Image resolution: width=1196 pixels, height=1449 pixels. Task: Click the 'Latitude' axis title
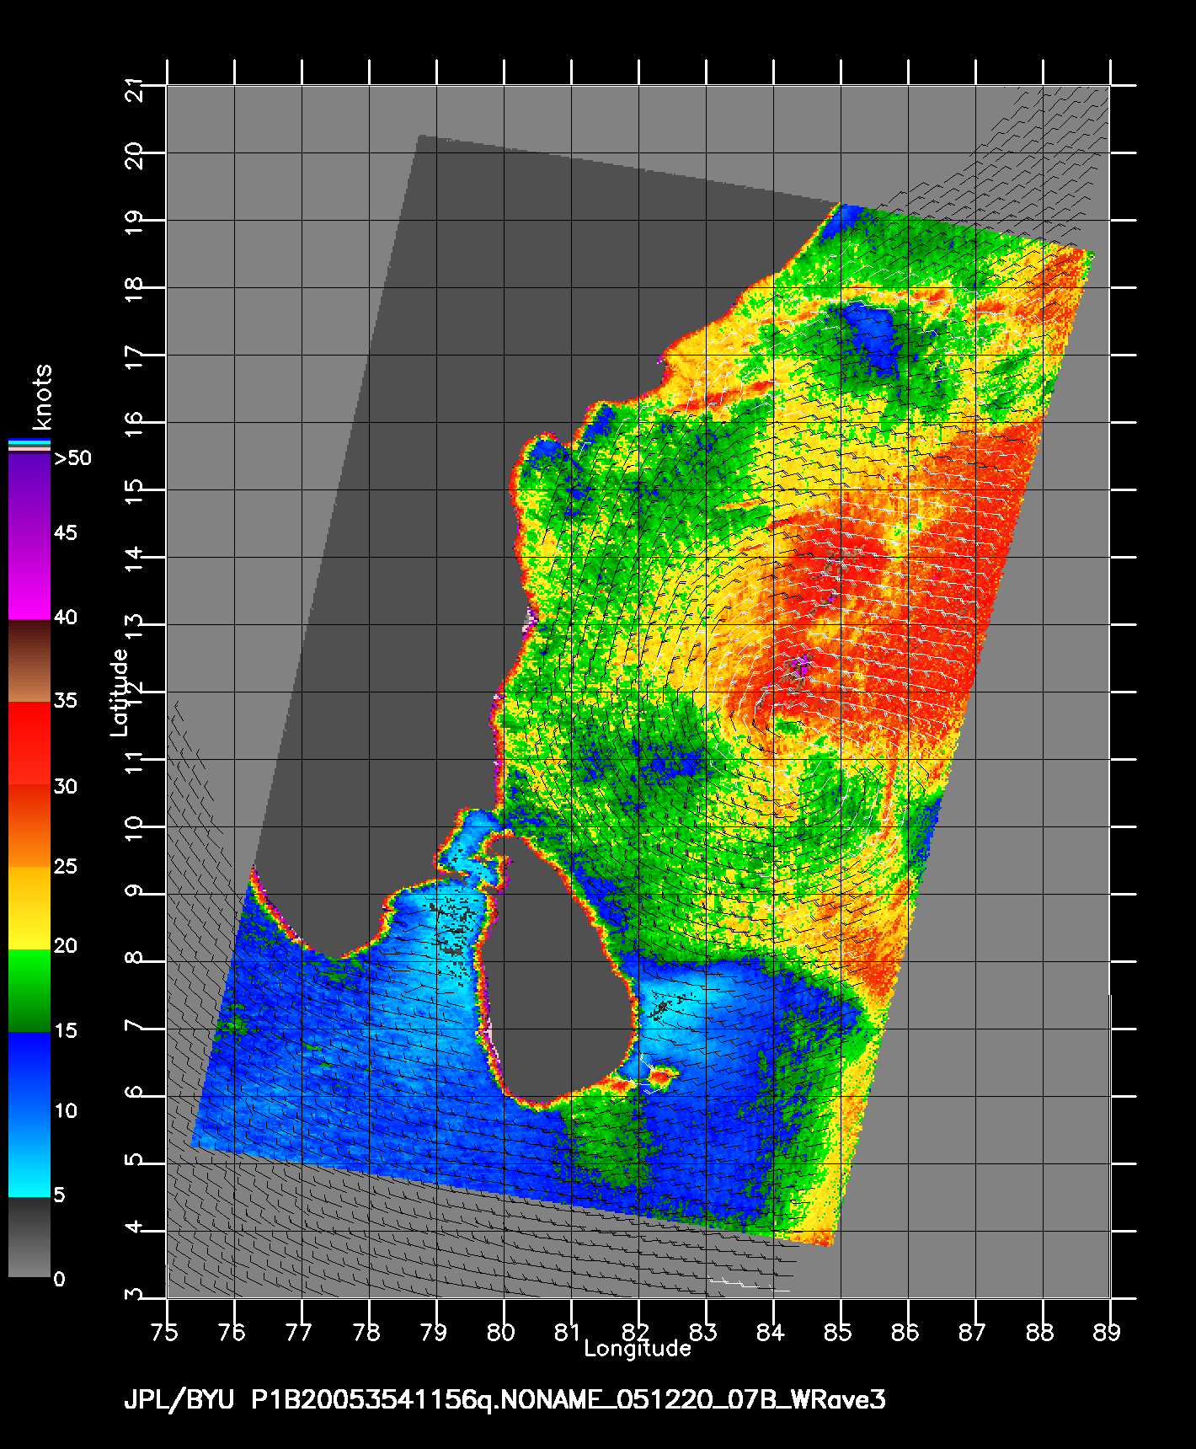point(120,692)
